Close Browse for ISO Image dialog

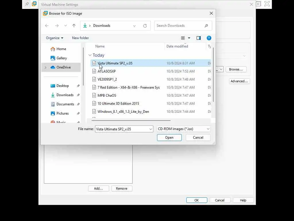(x=211, y=13)
